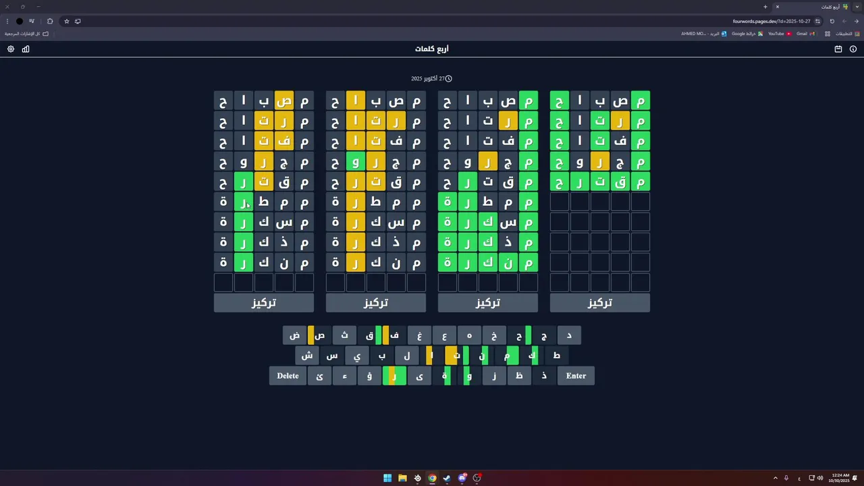The height and width of the screenshot is (486, 864).
Task: Tap the ز key on the keyboard
Action: pyautogui.click(x=494, y=376)
